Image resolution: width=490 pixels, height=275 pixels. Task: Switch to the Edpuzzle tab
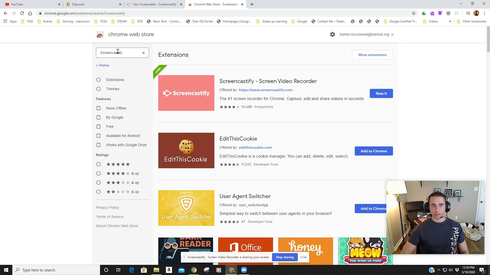point(93,4)
